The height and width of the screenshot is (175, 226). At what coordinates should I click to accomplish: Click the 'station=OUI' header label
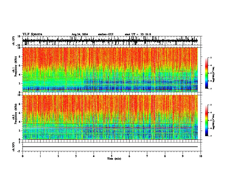[106, 34]
